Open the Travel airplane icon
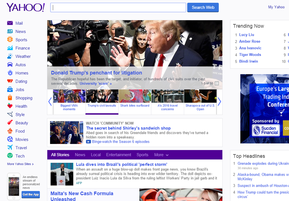This screenshot has width=289, height=201. coord(10,147)
